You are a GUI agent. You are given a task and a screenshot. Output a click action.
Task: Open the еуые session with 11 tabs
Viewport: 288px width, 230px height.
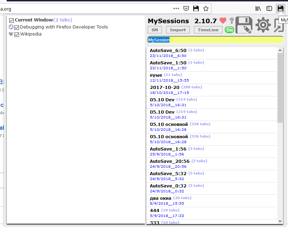[x=212, y=78]
